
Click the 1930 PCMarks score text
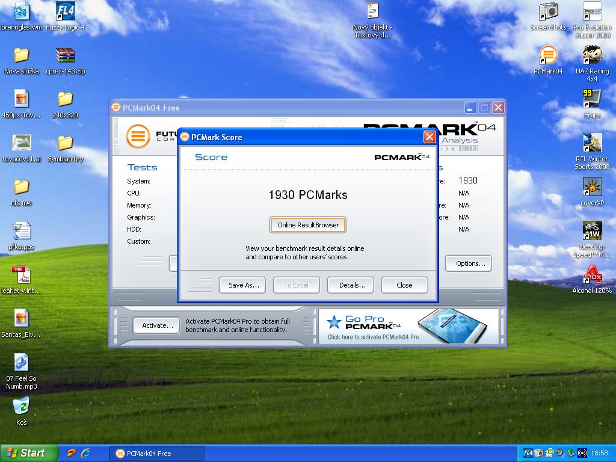[x=308, y=195]
